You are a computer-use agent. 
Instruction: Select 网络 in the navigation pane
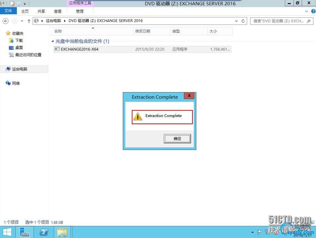[16, 83]
